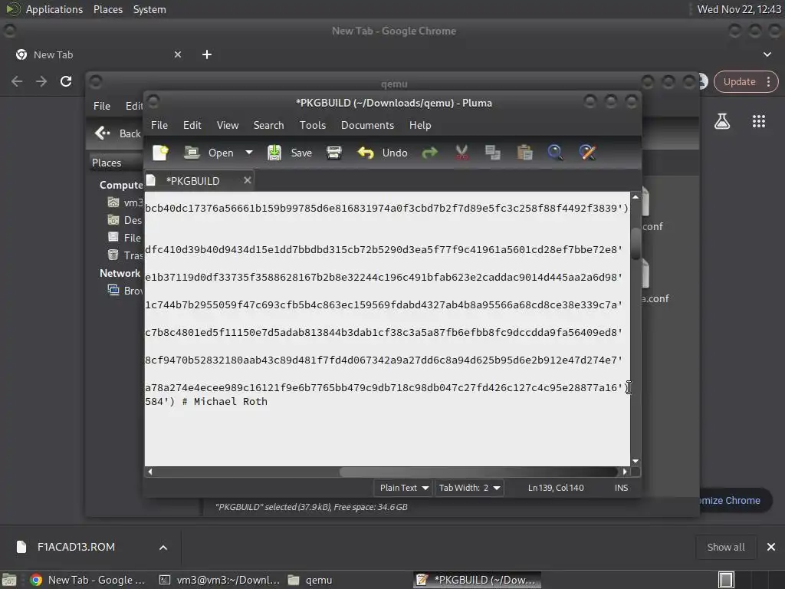Reload the Chrome page
This screenshot has width=785, height=589.
[x=66, y=81]
